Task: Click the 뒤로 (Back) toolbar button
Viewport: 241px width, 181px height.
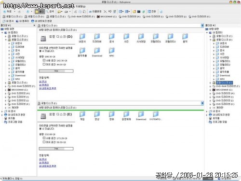Action: pos(8,12)
